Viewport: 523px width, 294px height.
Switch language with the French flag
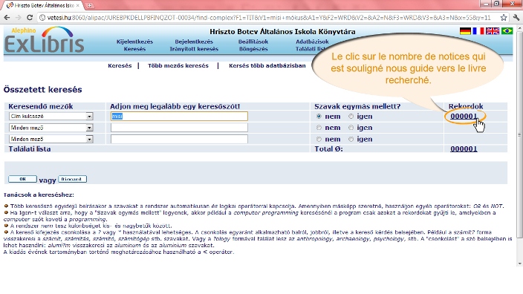(x=478, y=31)
